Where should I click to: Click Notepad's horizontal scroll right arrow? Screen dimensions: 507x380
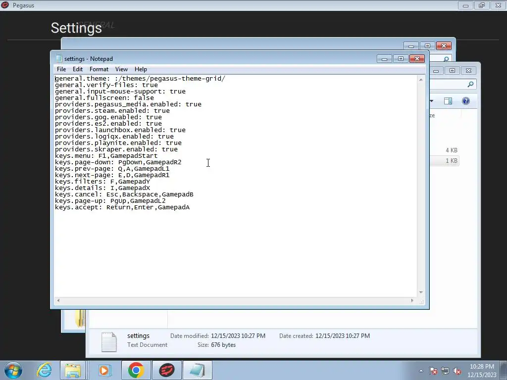click(412, 300)
